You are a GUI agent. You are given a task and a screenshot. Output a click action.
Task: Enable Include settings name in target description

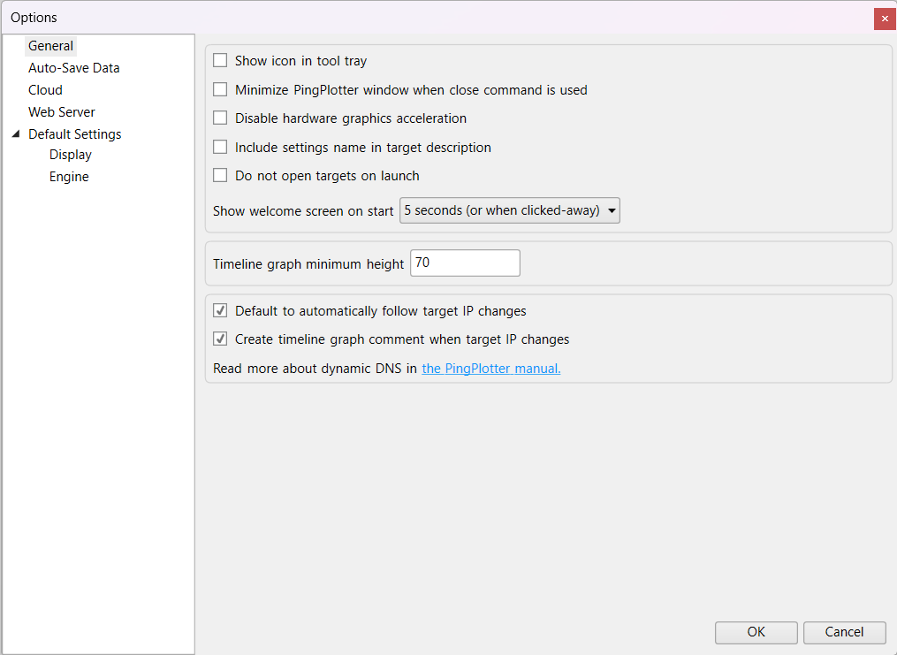click(221, 148)
